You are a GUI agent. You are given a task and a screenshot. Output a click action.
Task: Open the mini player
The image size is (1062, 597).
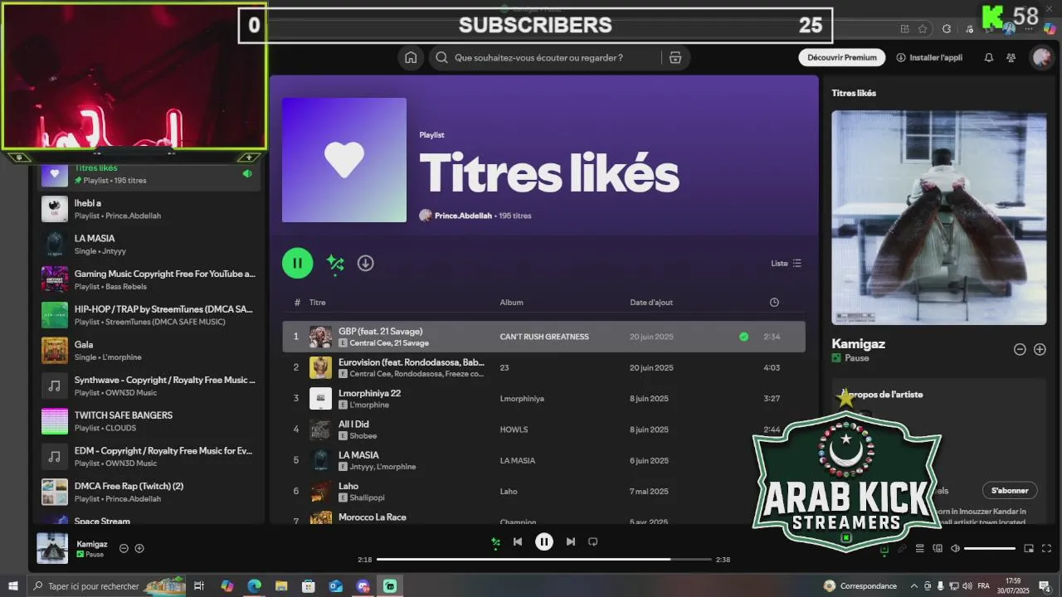click(x=1029, y=548)
